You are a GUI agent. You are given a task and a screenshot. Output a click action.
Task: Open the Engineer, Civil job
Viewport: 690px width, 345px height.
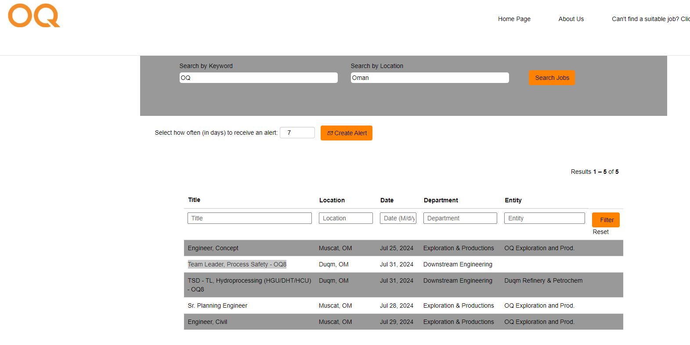(x=207, y=322)
